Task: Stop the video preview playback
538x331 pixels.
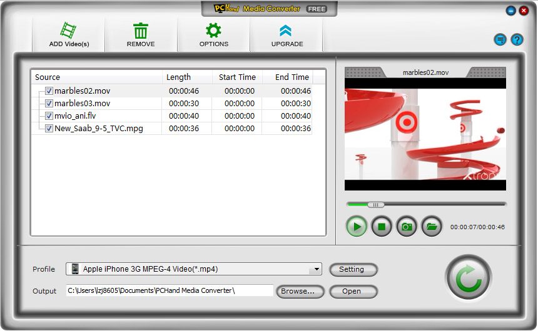Action: (x=382, y=226)
